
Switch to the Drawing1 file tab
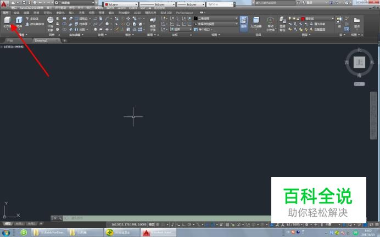tap(41, 41)
